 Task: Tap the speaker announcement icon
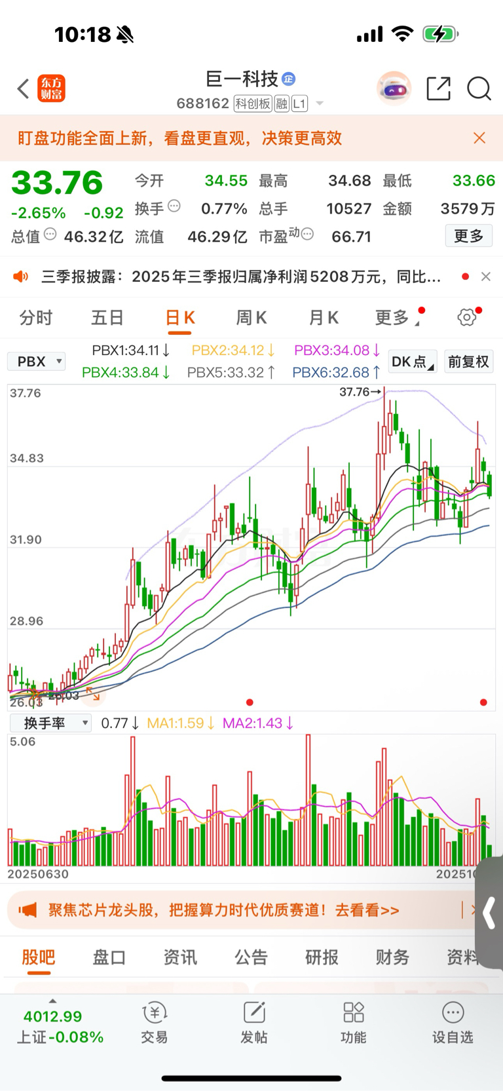pyautogui.click(x=21, y=277)
